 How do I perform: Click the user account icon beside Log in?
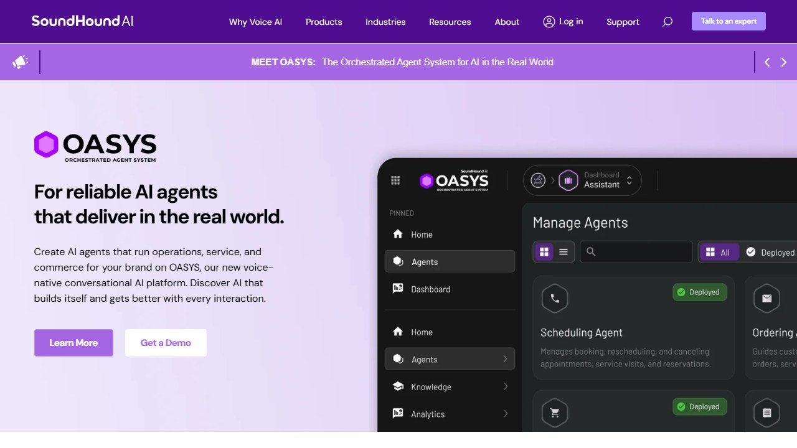pos(549,22)
